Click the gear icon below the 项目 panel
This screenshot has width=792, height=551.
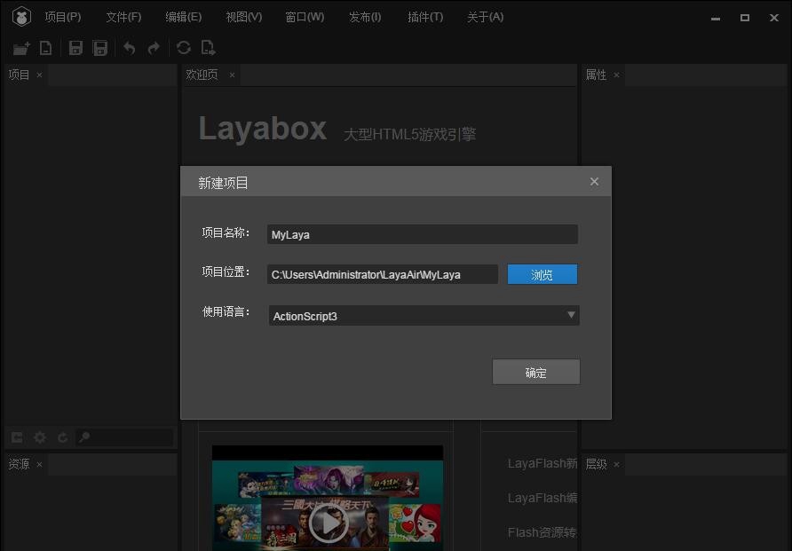(x=39, y=437)
